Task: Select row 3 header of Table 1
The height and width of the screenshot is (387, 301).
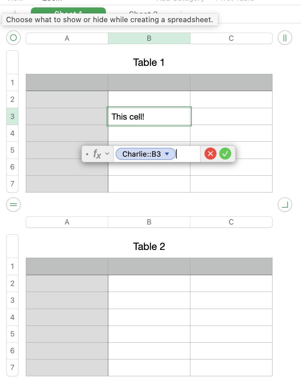Action: (12, 117)
